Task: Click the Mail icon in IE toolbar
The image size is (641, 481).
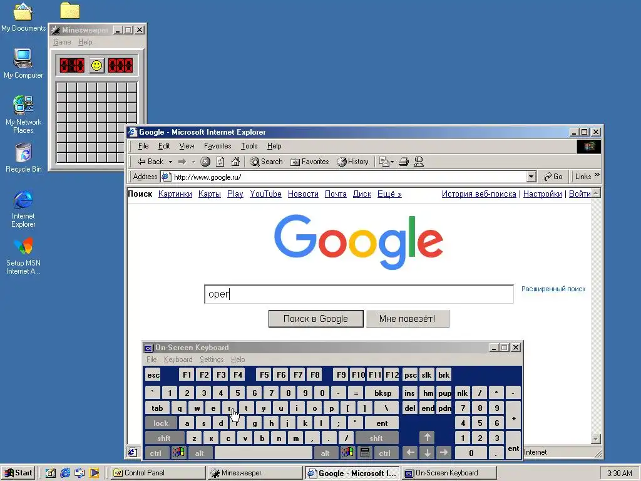Action: click(384, 162)
